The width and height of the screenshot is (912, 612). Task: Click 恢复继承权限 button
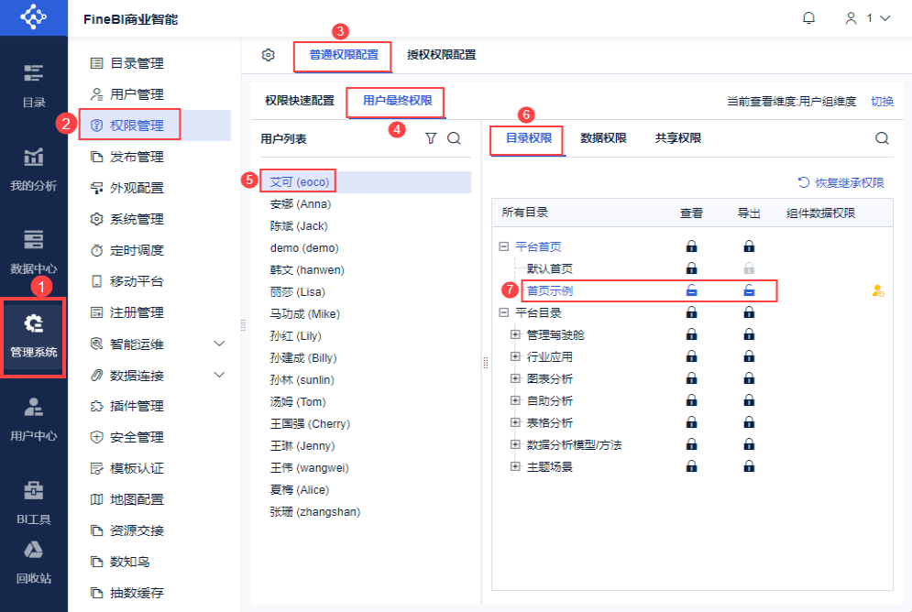[841, 182]
